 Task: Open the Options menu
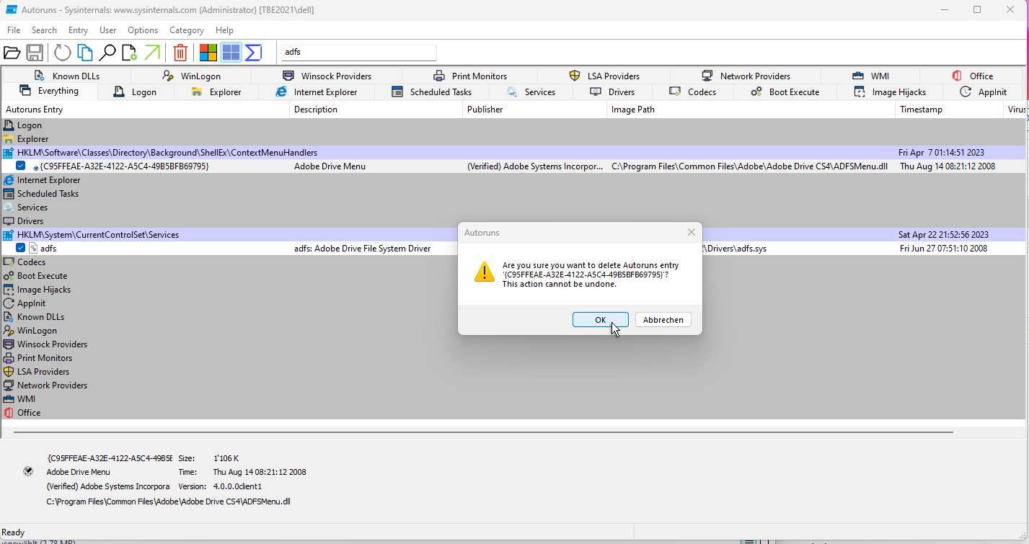(x=143, y=30)
